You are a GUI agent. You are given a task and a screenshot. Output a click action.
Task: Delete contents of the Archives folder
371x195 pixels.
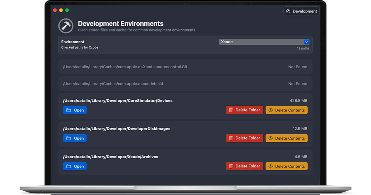[286, 166]
